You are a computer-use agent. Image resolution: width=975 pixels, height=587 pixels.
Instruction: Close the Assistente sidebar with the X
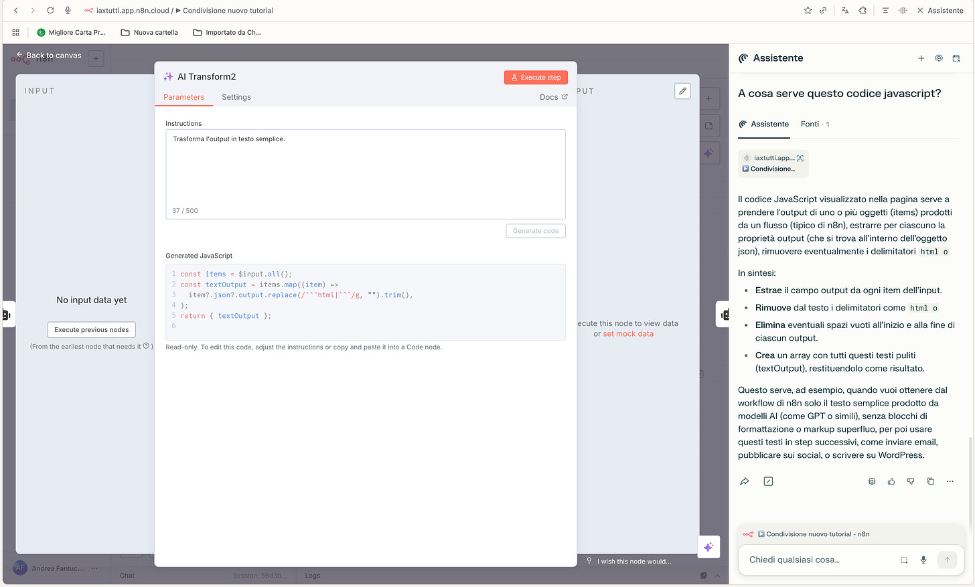tap(920, 11)
